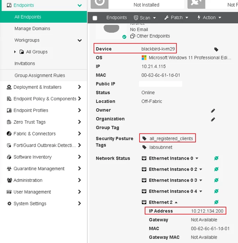
Task: Open Invitations in the sidebar
Action: [25, 64]
